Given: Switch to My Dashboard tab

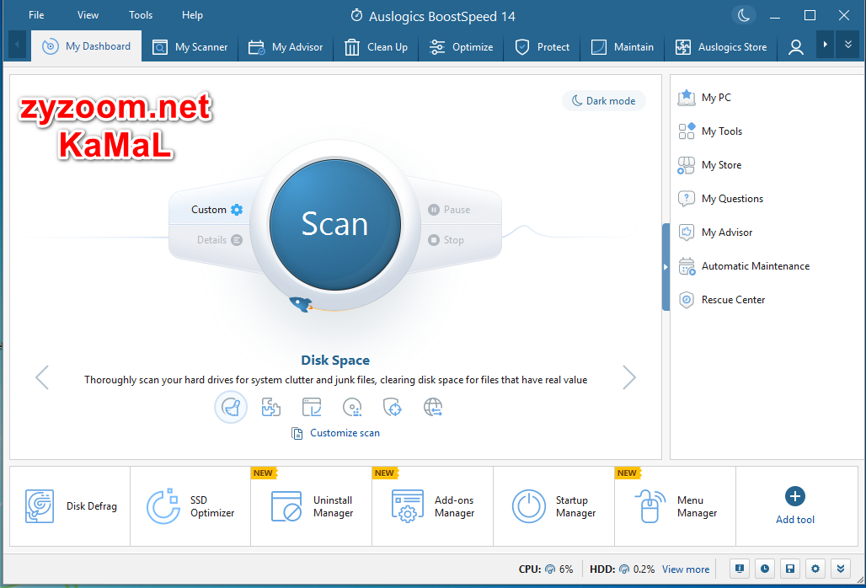Looking at the screenshot, I should (87, 46).
